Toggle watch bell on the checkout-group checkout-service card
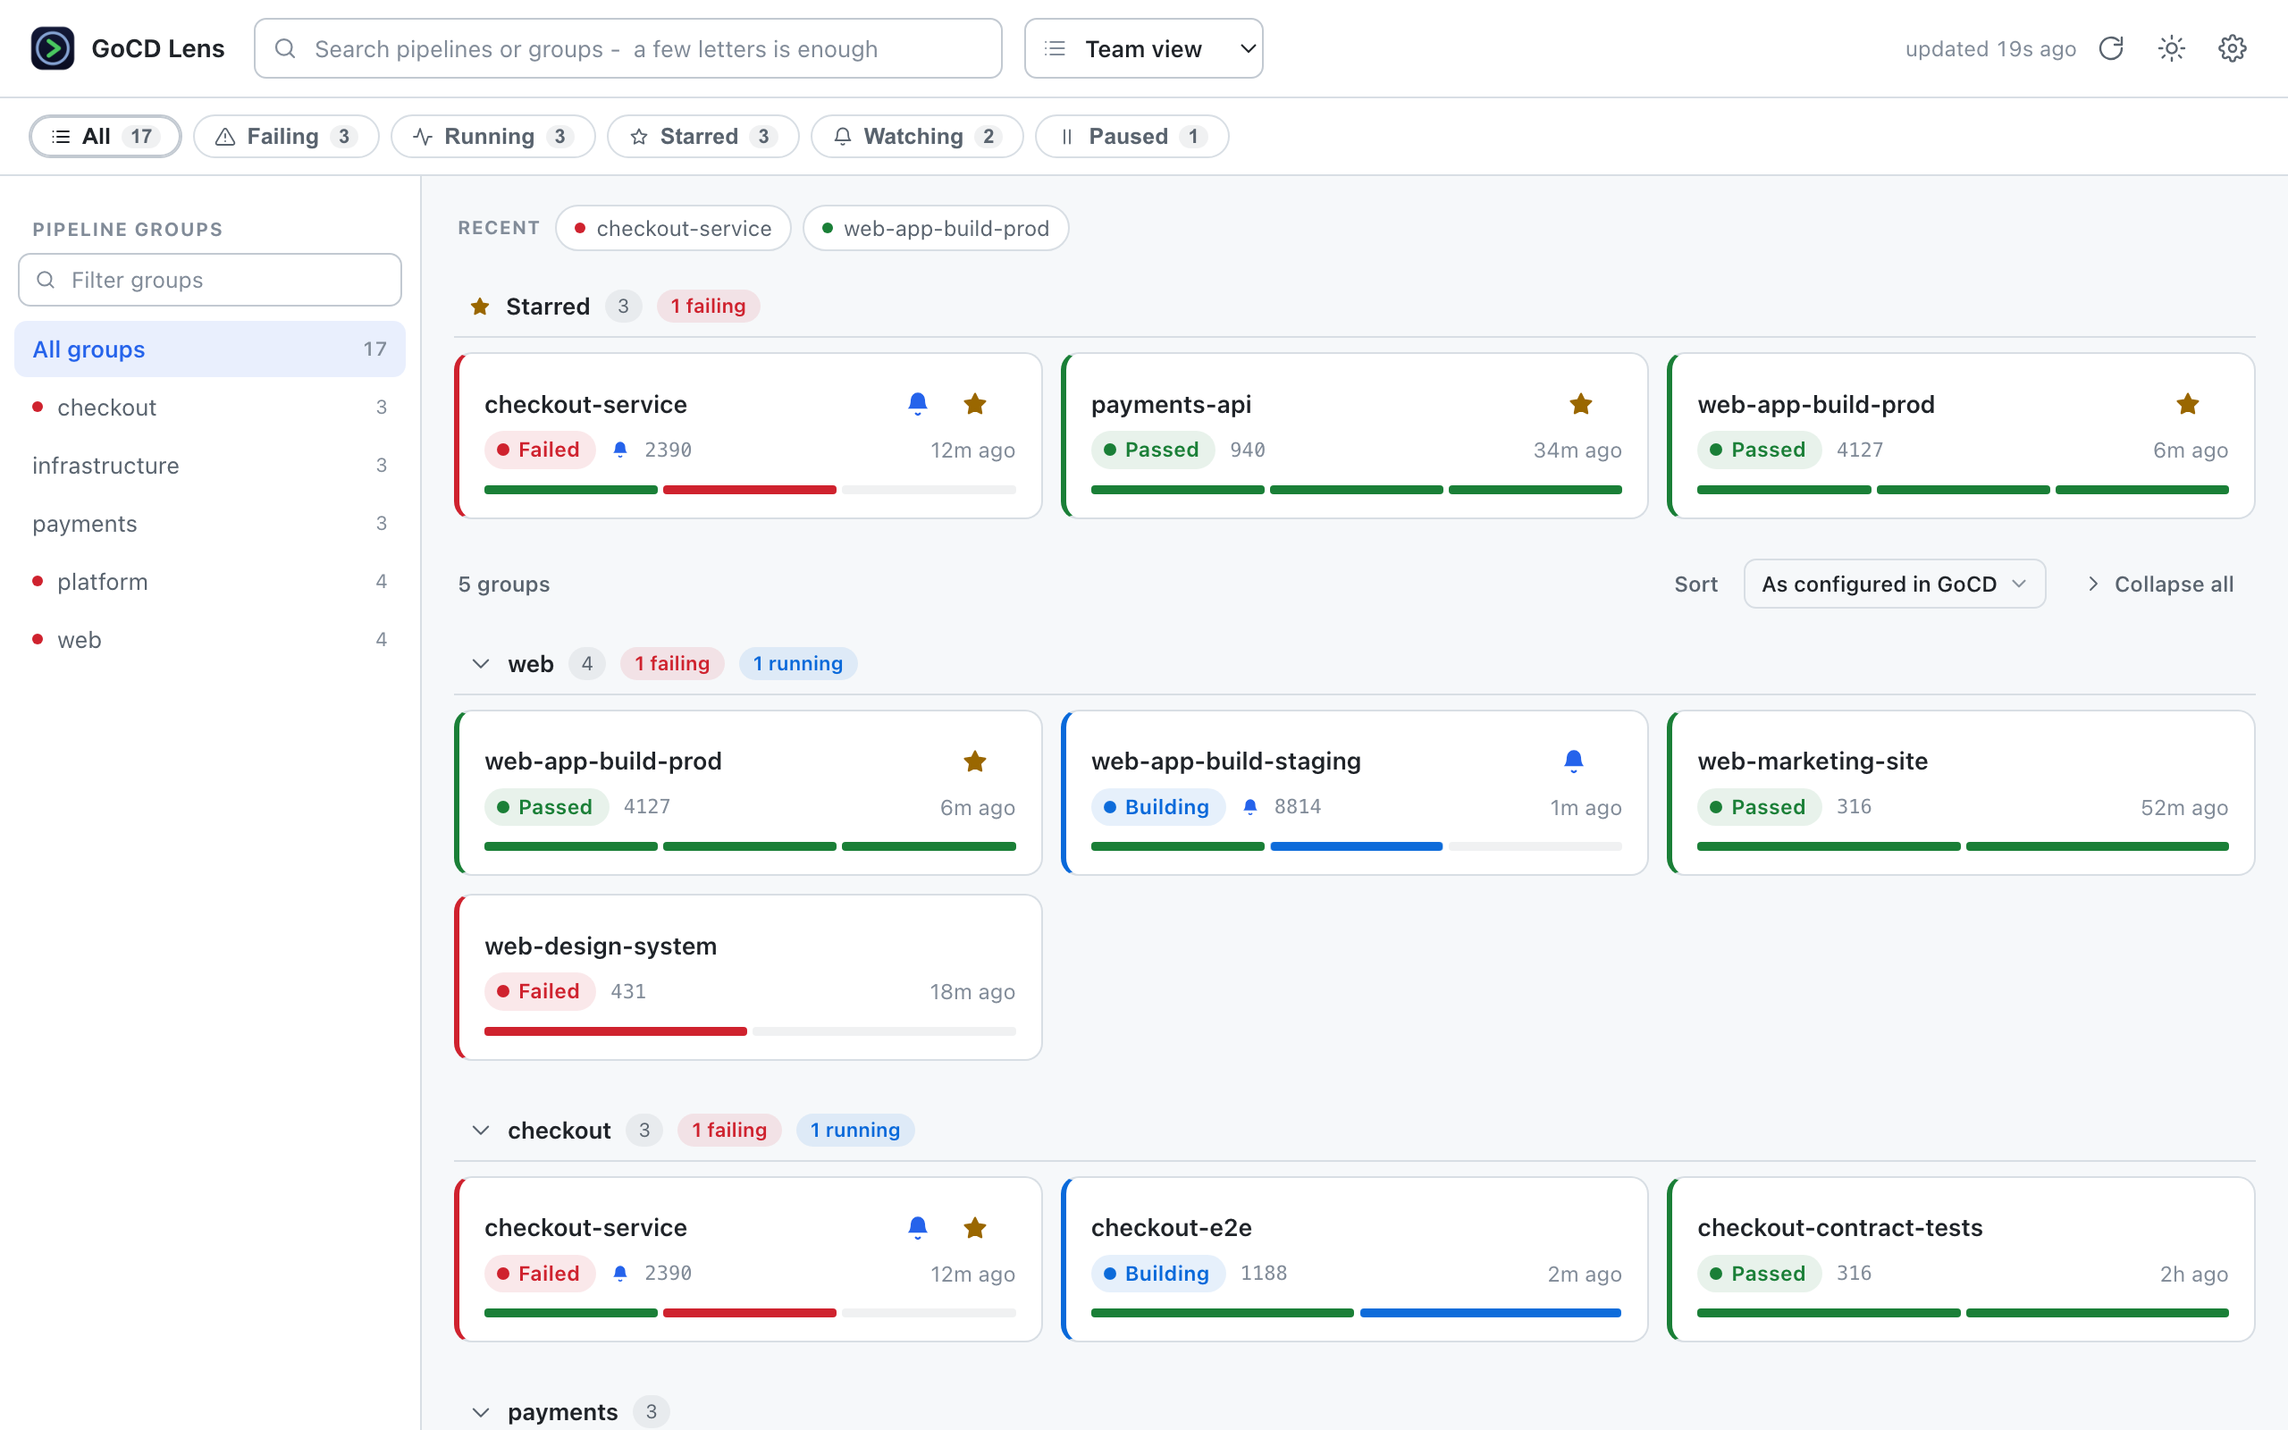The image size is (2288, 1430). [x=917, y=1228]
